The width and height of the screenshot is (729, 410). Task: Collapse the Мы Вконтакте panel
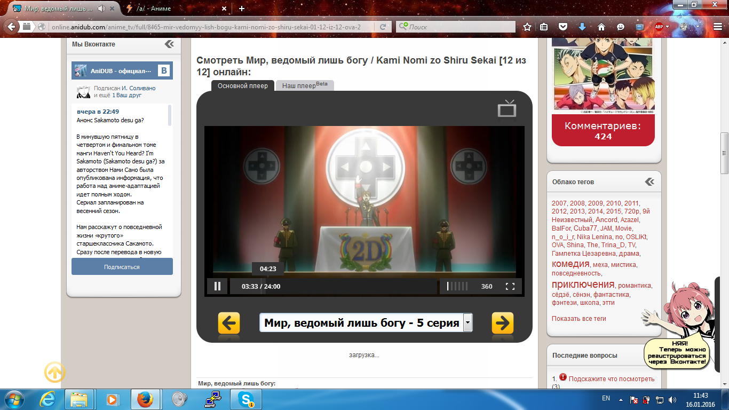click(169, 44)
